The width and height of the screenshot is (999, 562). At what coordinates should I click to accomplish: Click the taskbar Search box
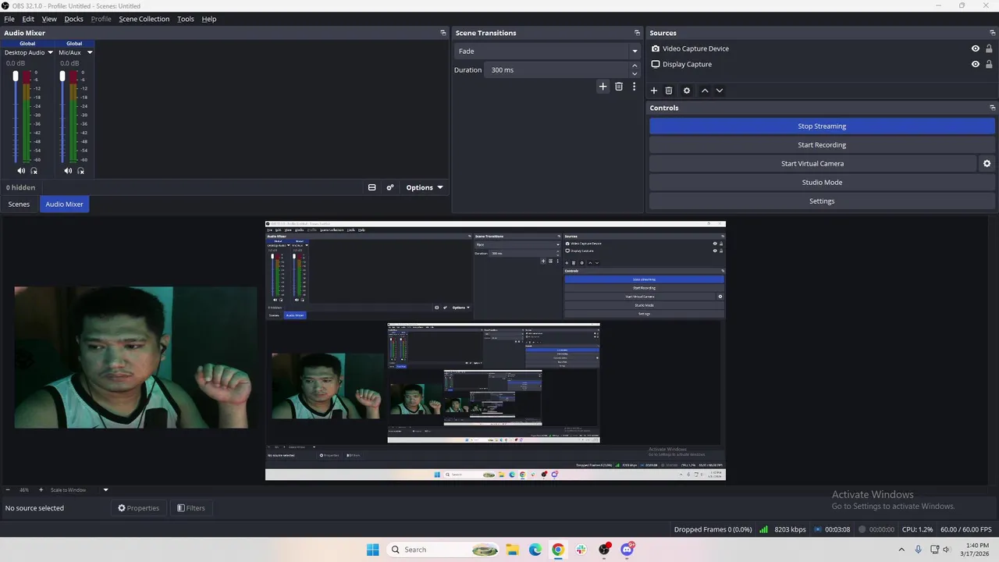442,550
